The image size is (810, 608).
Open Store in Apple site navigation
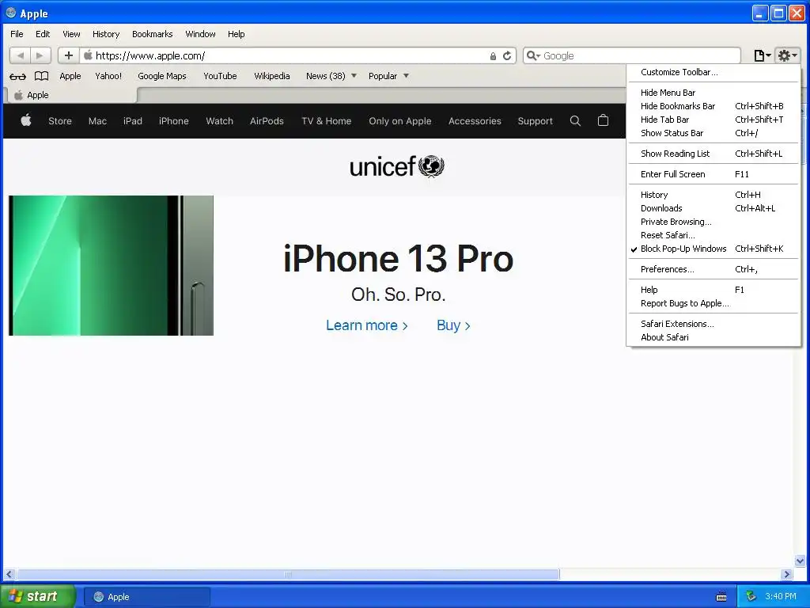(60, 121)
